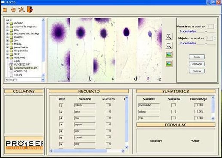The image size is (222, 158).
Task: Select the ANTHRO folder icon
Action: tap(12, 23)
